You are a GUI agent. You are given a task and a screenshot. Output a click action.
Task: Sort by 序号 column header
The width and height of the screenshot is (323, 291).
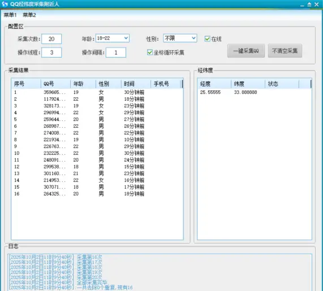click(x=26, y=84)
